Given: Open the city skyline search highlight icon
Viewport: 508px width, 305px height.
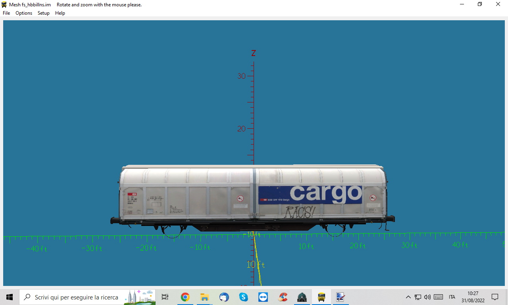Looking at the screenshot, I should coord(139,297).
